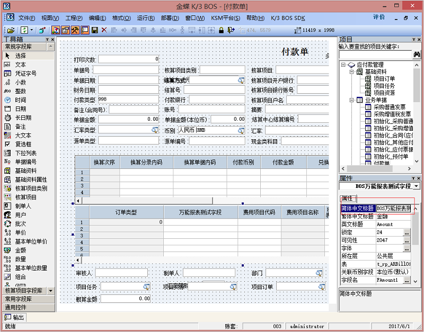
Task: Open the 汇率类型 lookup field
Action: coord(155,130)
